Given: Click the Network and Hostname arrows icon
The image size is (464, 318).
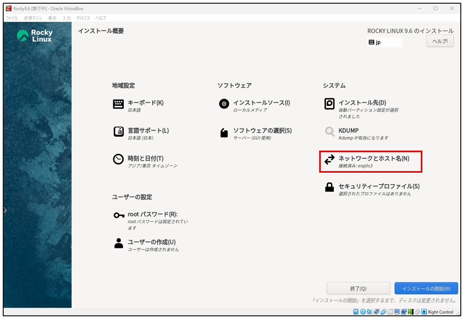Looking at the screenshot, I should pyautogui.click(x=330, y=160).
